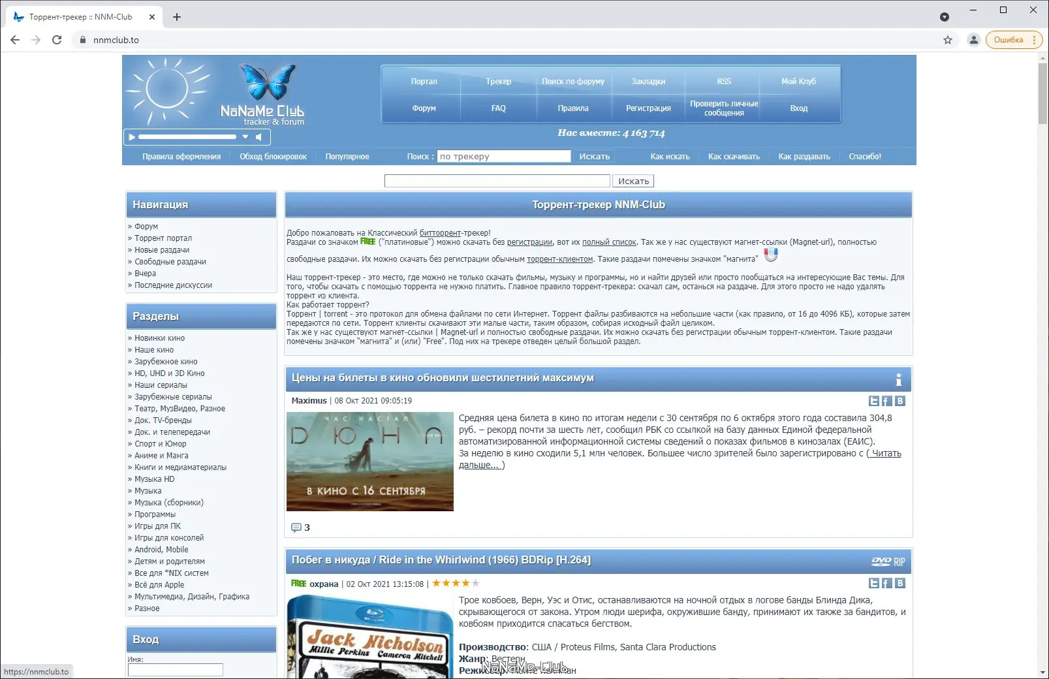The width and height of the screenshot is (1049, 679).
Task: Select Свободные раздачи in Навигация
Action: (x=170, y=262)
